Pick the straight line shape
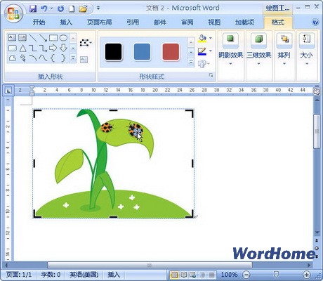Viewport: 323px width, 281px height. (33, 37)
